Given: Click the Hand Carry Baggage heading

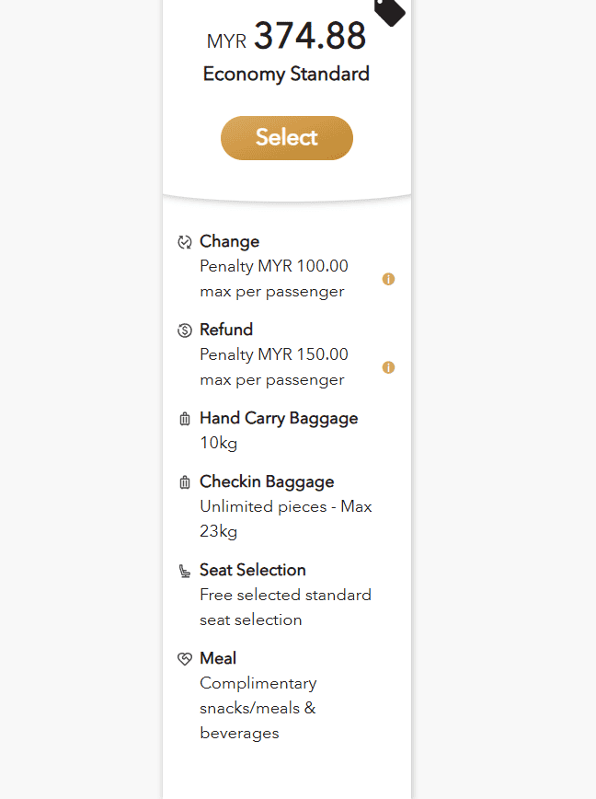Looking at the screenshot, I should point(279,418).
